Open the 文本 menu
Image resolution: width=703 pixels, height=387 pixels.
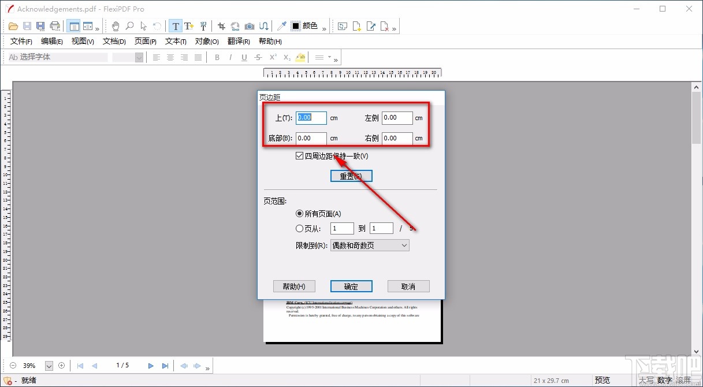coord(176,41)
